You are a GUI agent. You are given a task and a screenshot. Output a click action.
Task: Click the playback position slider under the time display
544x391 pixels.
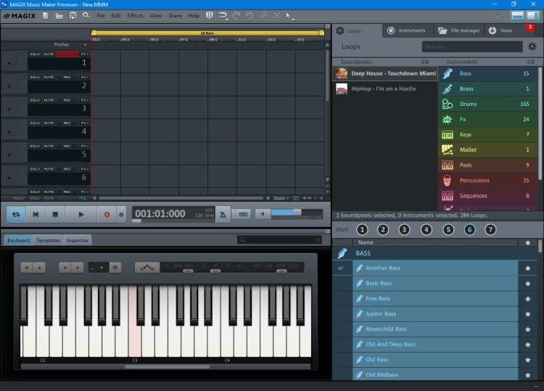coord(136,221)
